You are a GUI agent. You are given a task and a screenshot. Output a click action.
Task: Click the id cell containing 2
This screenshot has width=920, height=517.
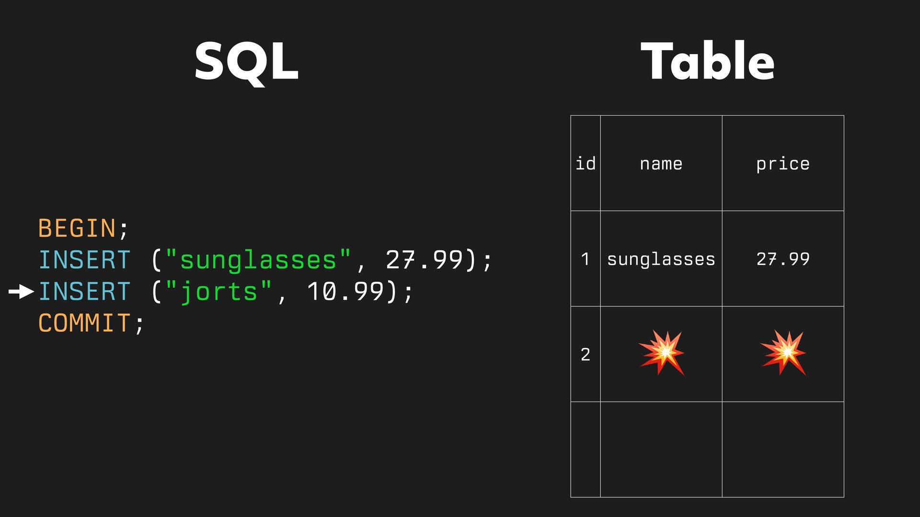point(585,354)
